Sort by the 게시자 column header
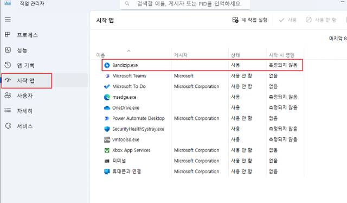The image size is (347, 203). [181, 55]
